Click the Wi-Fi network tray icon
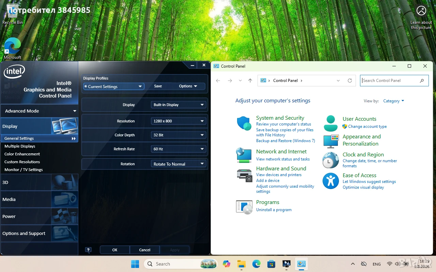 tap(389, 264)
